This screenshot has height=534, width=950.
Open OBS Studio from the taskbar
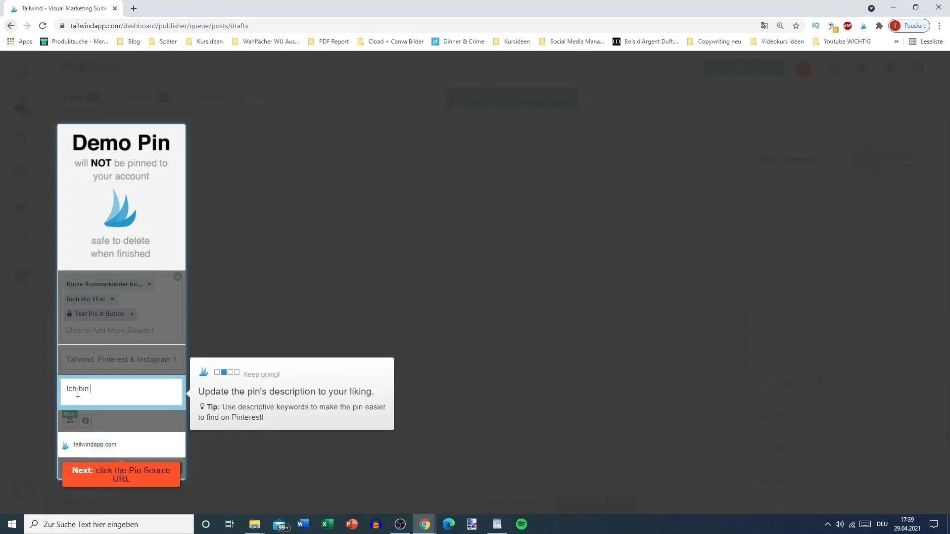pyautogui.click(x=400, y=524)
